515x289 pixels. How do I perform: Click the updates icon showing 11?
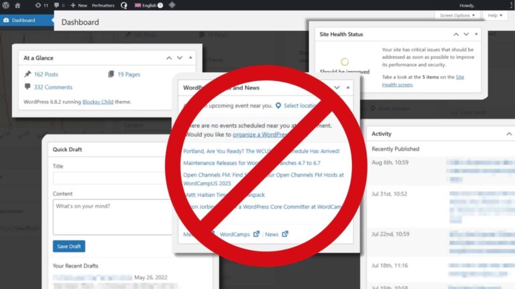(x=40, y=5)
